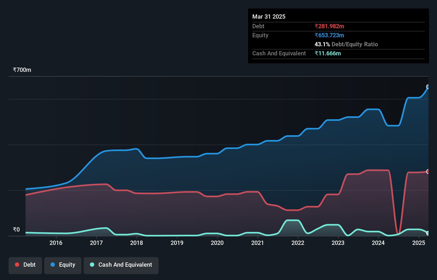This screenshot has height=280, width=437.
Task: Toggle the Debt legend button
Action: tap(25, 265)
